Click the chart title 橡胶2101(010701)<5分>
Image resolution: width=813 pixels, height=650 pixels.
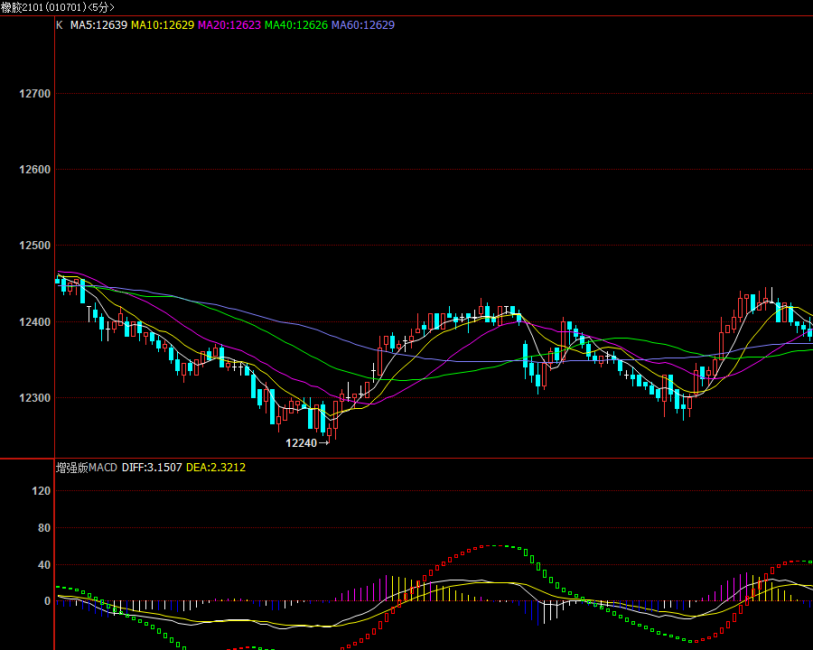click(x=58, y=7)
